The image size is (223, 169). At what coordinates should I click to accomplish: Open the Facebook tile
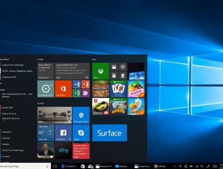(x=63, y=133)
